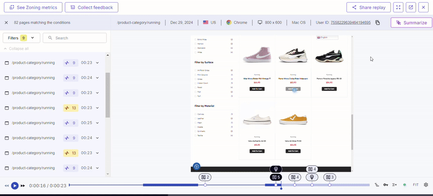Check the Road surface filter
433x196 pixels.
pos(196,87)
